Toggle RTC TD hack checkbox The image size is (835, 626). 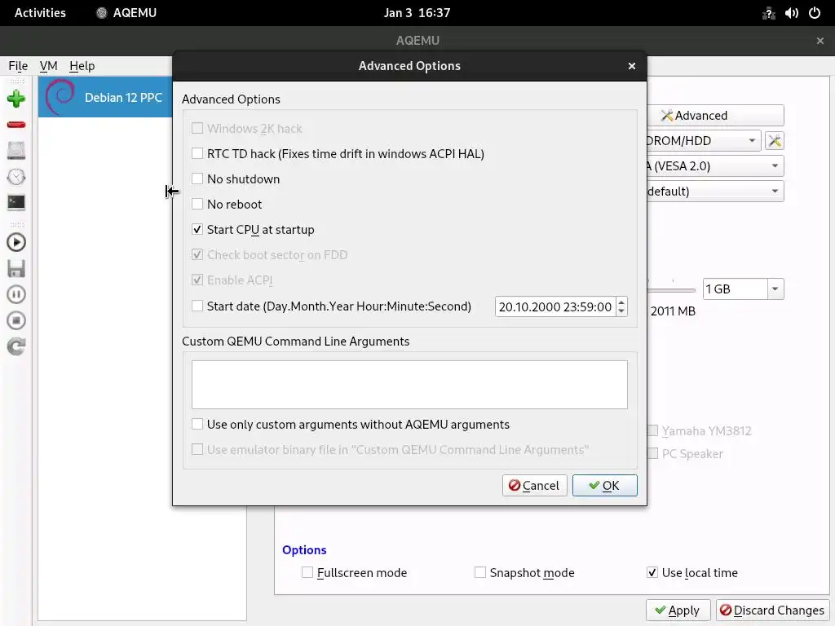tap(197, 154)
